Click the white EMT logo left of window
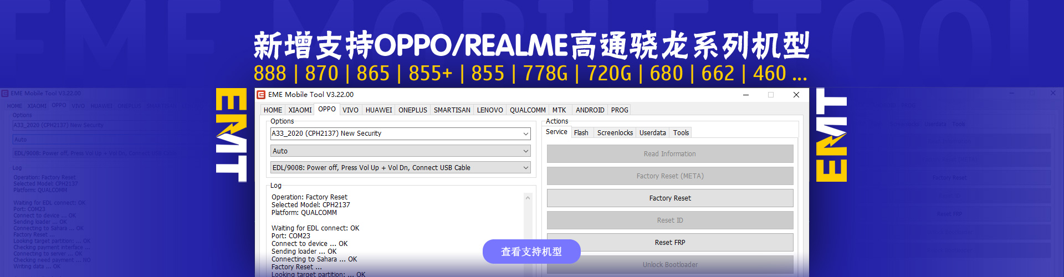 click(231, 135)
